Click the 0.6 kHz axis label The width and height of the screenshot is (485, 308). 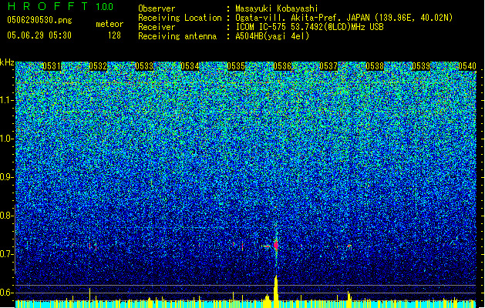[6, 293]
